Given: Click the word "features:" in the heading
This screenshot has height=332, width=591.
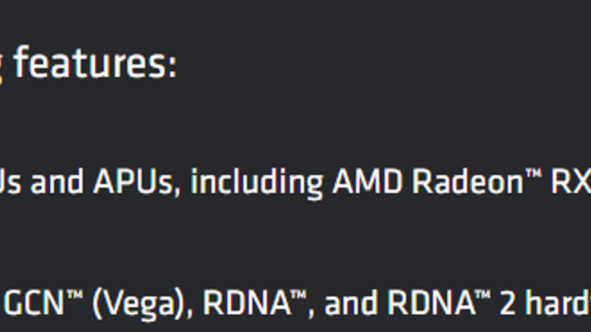Looking at the screenshot, I should click(x=95, y=63).
